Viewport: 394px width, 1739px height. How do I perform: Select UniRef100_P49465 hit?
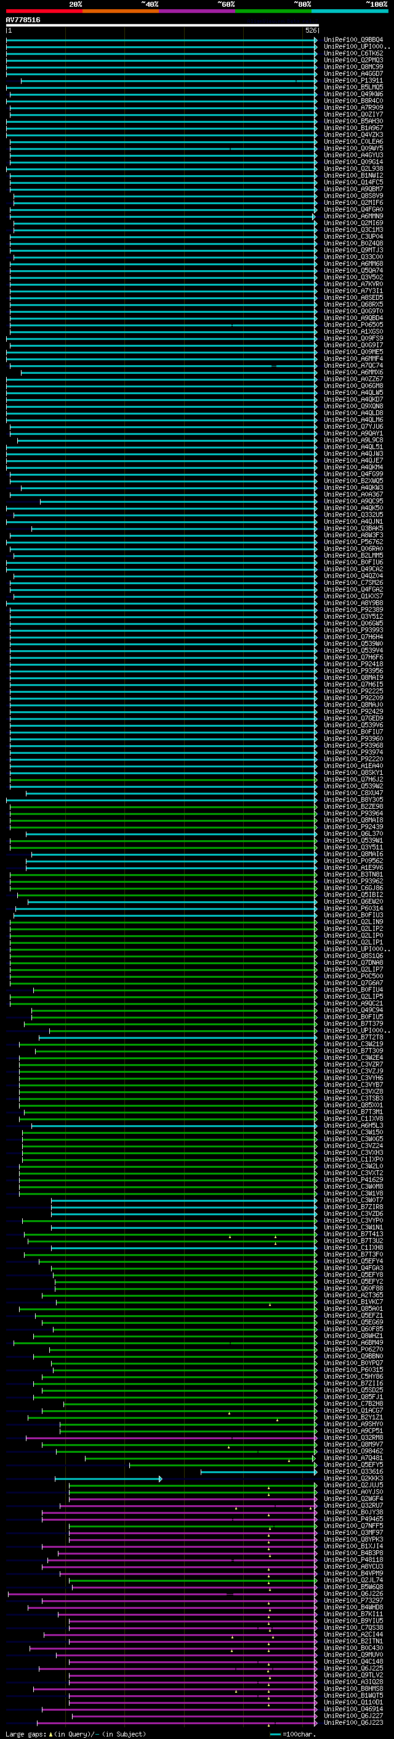(353, 1519)
